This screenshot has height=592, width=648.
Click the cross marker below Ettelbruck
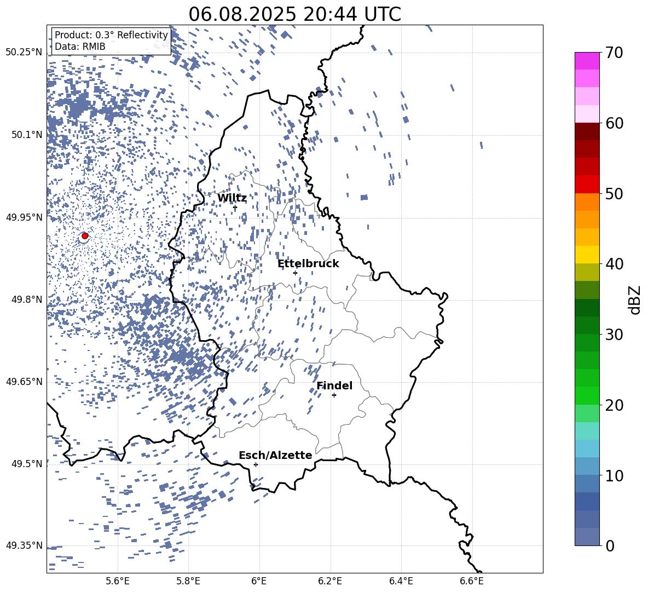[x=295, y=273]
